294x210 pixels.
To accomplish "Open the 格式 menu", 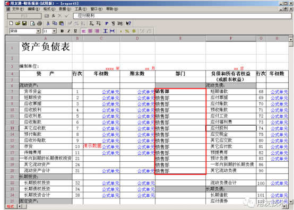I will coord(49,9).
